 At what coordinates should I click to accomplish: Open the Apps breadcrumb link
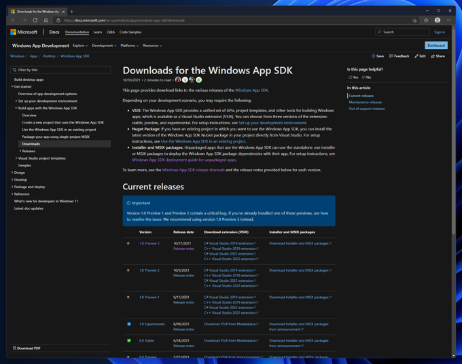pyautogui.click(x=33, y=56)
